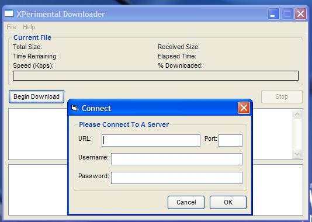This screenshot has width=312, height=222.
Task: Click the % Downloaded label
Action: [180, 65]
